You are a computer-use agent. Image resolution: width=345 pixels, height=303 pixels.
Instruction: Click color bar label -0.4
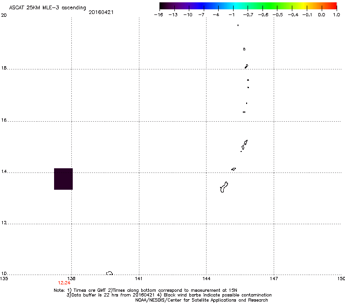tap(293, 15)
